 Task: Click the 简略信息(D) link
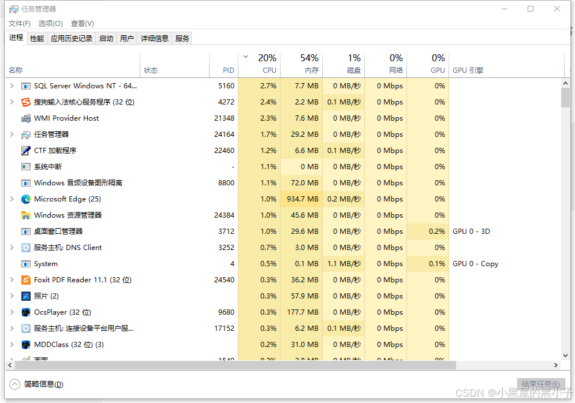pos(44,384)
